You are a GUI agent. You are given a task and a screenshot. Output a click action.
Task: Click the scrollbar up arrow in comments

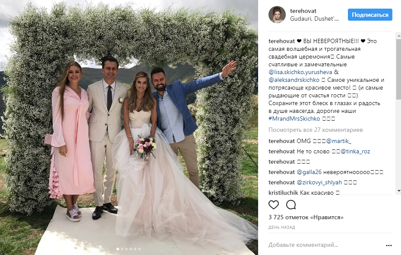click(399, 37)
